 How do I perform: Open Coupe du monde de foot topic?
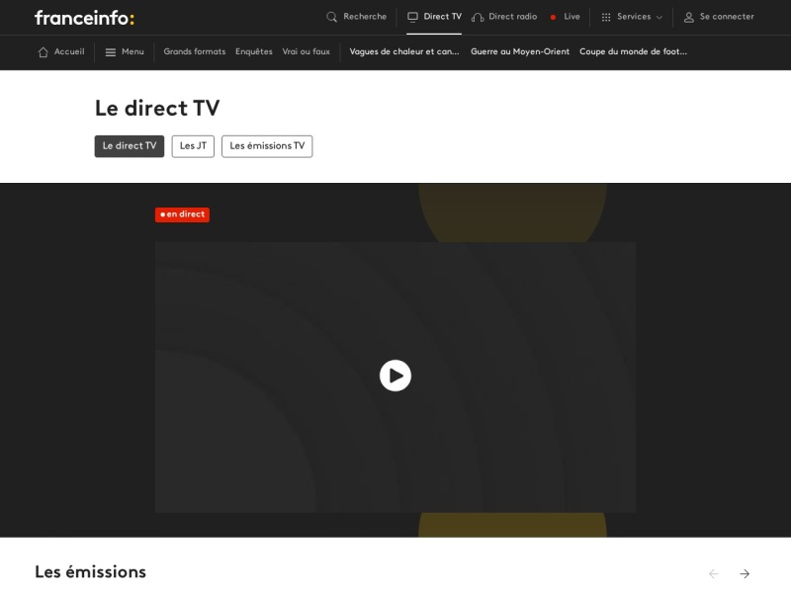(x=633, y=51)
